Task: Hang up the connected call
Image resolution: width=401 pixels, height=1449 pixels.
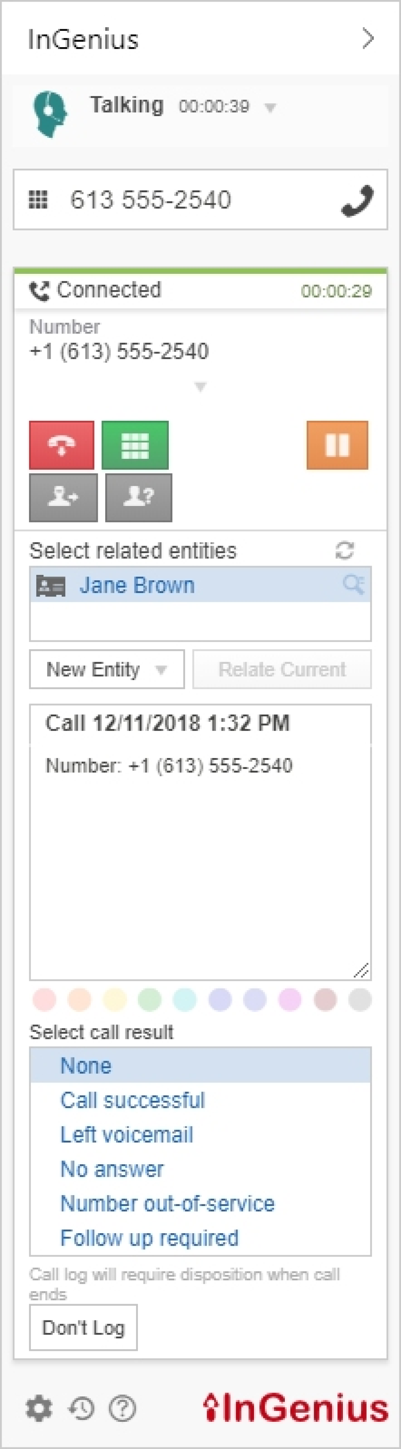Action: (61, 445)
